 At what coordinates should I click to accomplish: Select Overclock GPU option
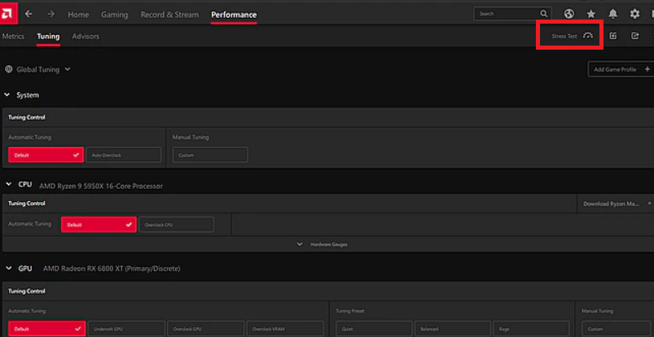pyautogui.click(x=205, y=329)
